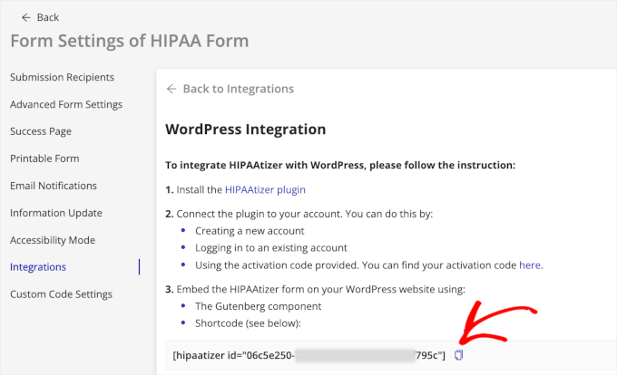
Task: Click the Back text at top
Action: pyautogui.click(x=48, y=17)
